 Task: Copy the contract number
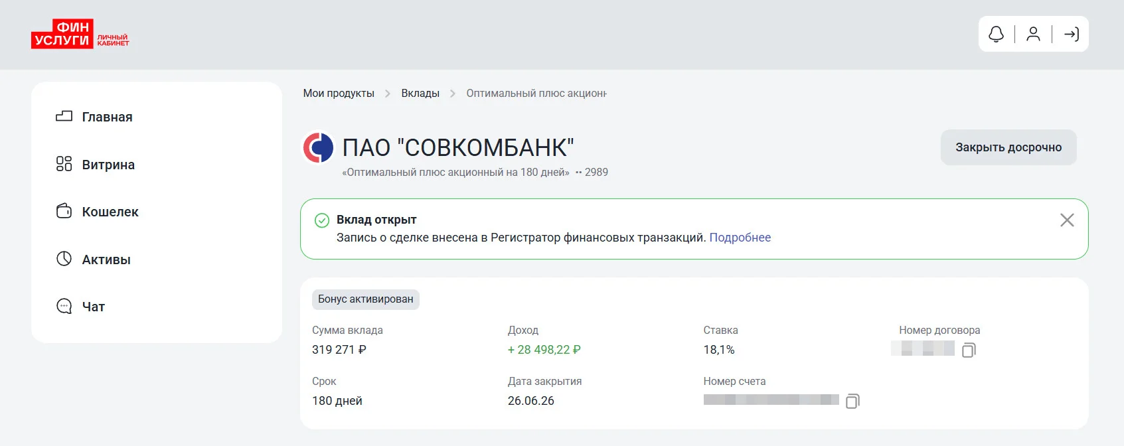[x=969, y=350]
